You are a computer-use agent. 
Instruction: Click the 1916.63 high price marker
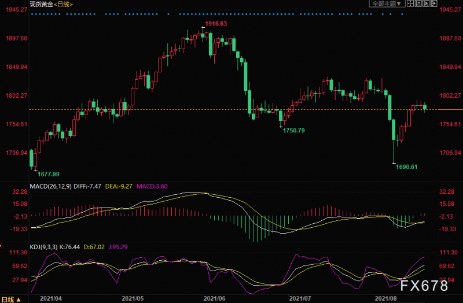pos(215,24)
